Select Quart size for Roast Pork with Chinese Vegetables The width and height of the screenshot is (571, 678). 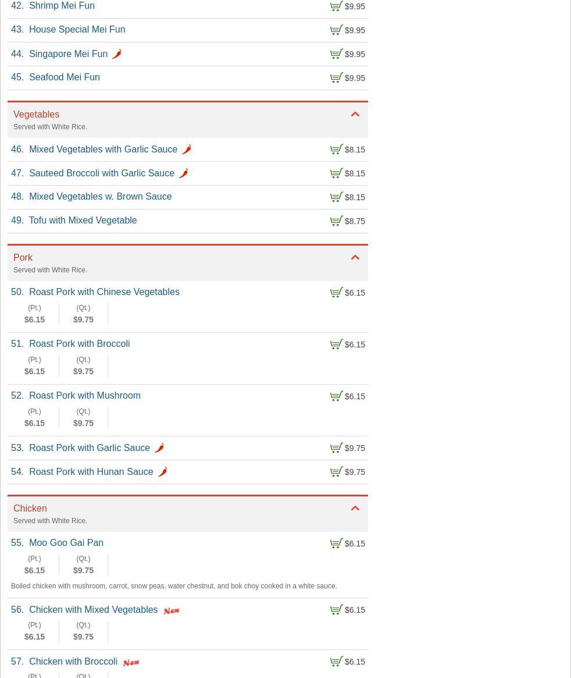tap(83, 314)
